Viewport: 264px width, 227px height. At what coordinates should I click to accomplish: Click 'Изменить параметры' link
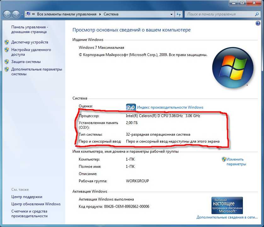236,162
